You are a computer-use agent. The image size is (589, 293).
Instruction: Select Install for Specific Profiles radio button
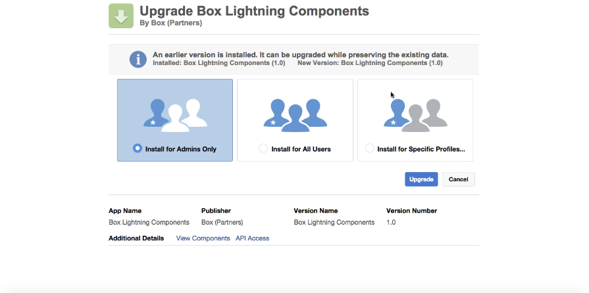[370, 148]
